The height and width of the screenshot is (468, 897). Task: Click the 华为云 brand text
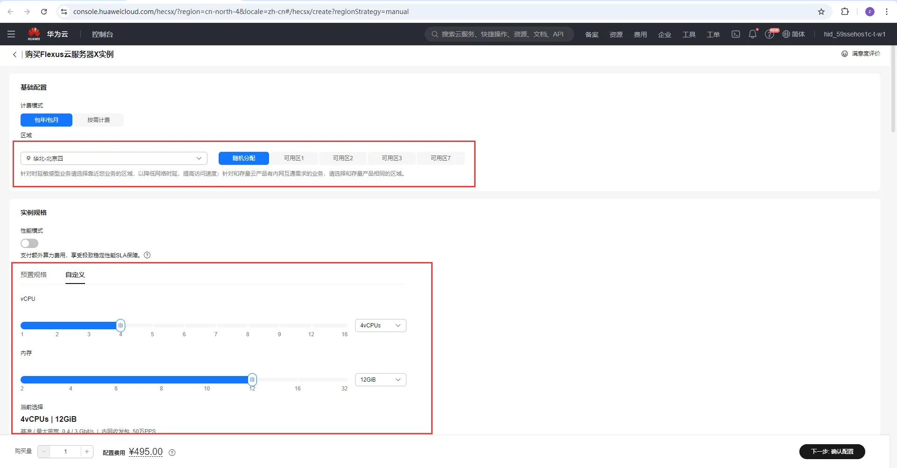[57, 34]
